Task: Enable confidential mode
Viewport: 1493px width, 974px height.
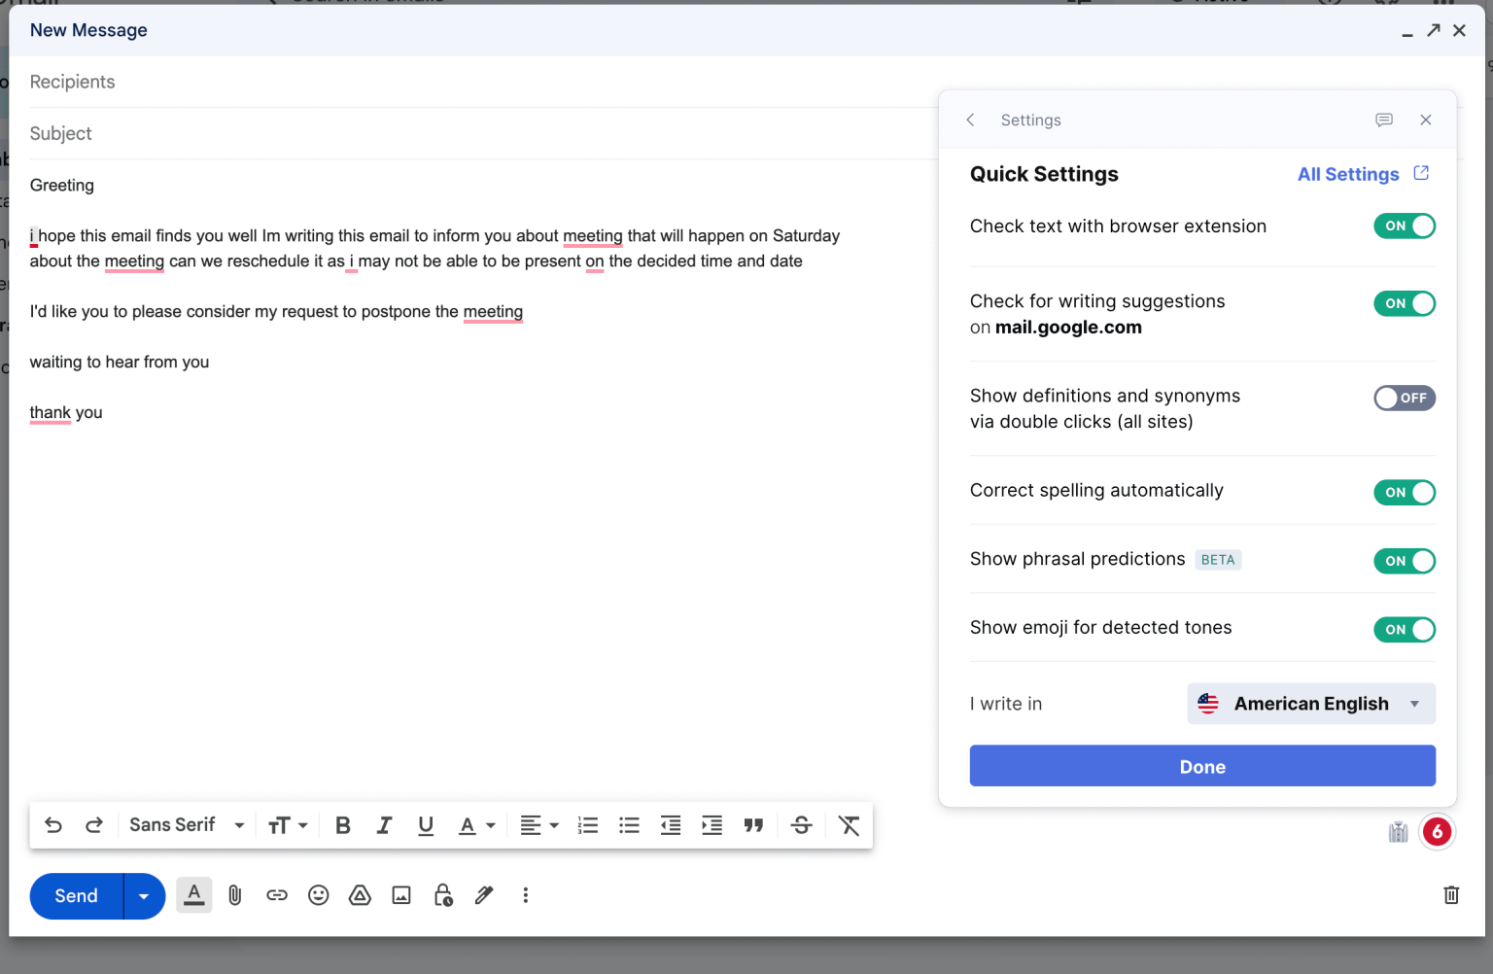Action: tap(442, 895)
